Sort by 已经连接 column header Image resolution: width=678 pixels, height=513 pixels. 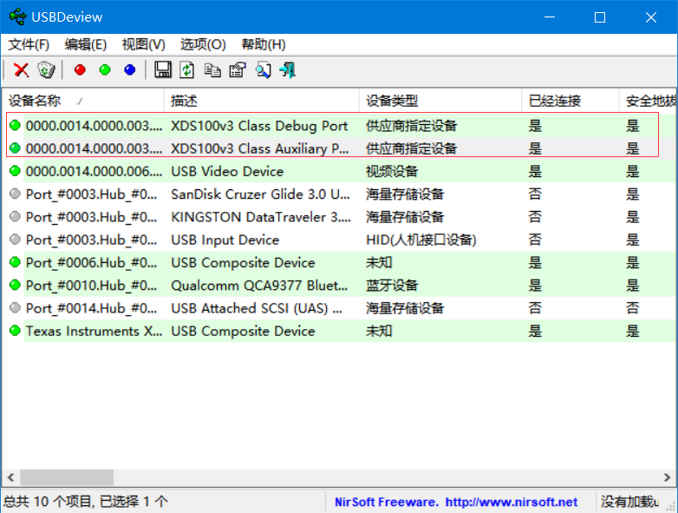tap(570, 101)
